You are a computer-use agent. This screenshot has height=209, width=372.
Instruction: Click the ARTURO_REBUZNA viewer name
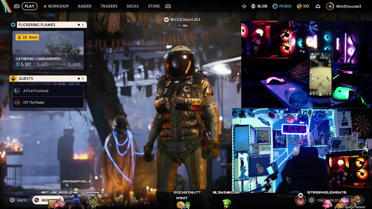pyautogui.click(x=60, y=192)
